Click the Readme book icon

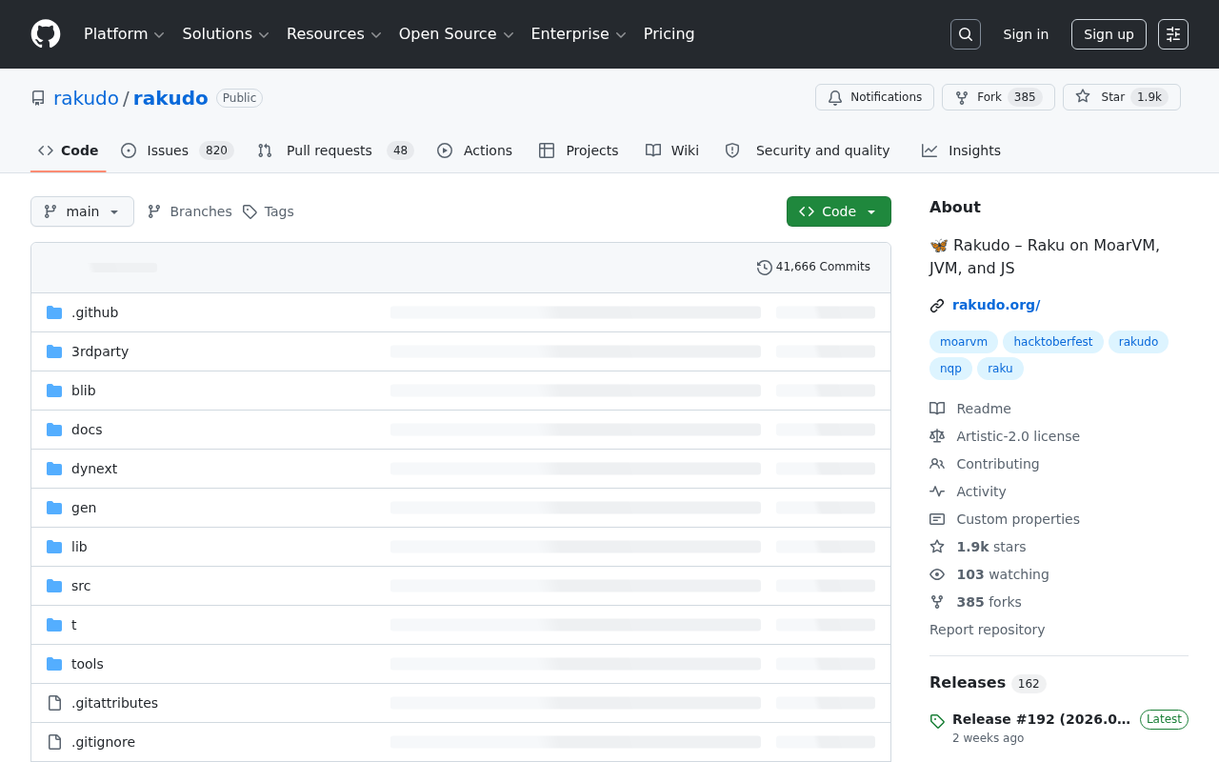937,409
